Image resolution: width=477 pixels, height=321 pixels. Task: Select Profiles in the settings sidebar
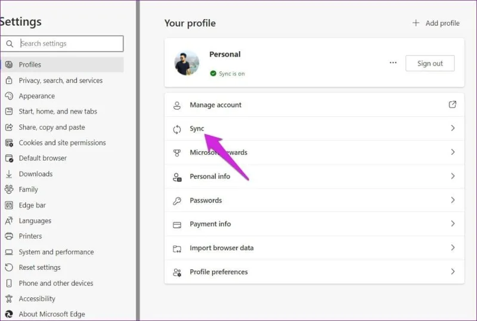[x=62, y=64]
